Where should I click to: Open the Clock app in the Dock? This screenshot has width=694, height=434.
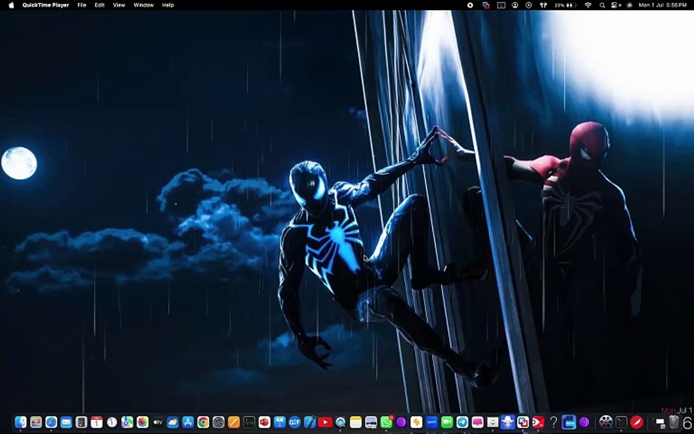pyautogui.click(x=112, y=422)
